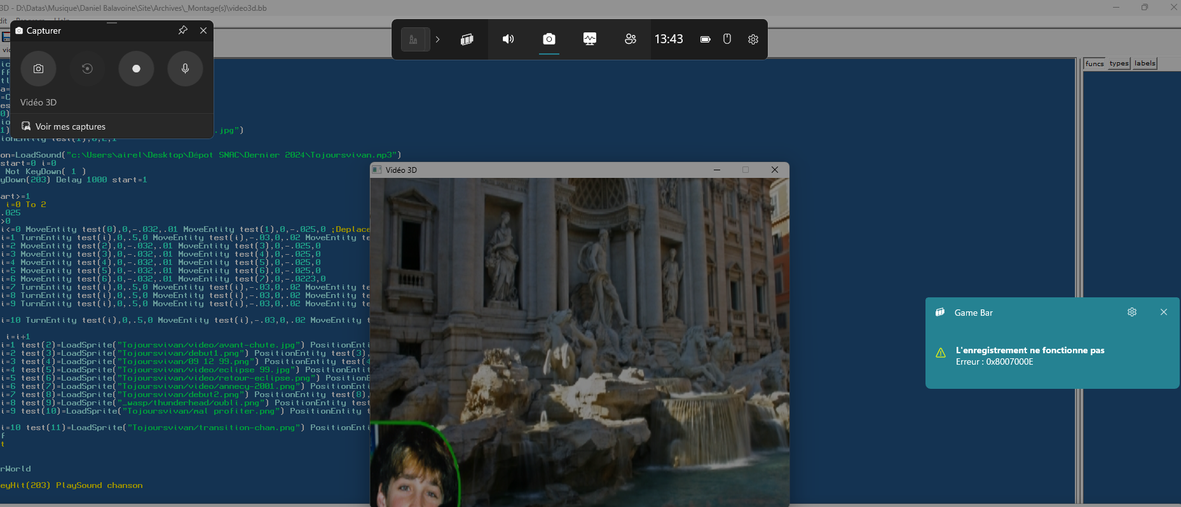Switch to the labels tab
The width and height of the screenshot is (1181, 507).
coord(1144,64)
